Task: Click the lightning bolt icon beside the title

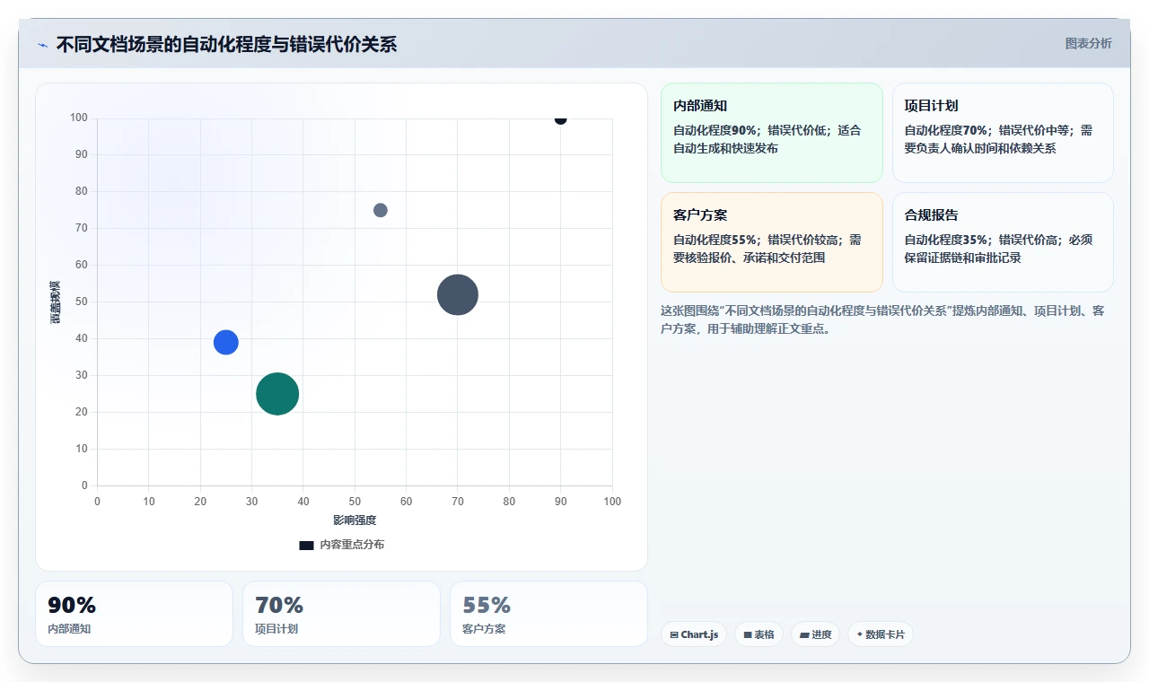Action: (x=43, y=45)
